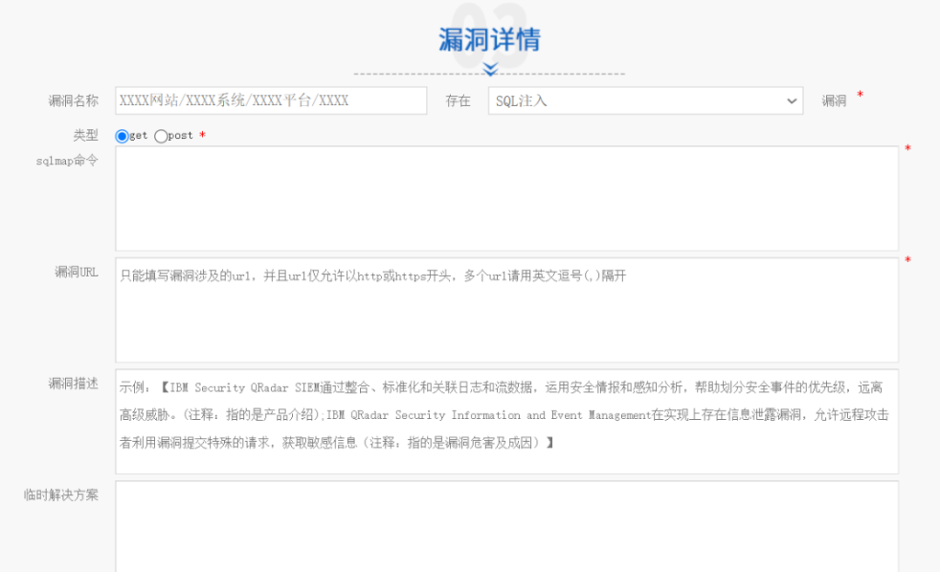
Task: Click the 漏洞名称 label
Action: [x=73, y=100]
